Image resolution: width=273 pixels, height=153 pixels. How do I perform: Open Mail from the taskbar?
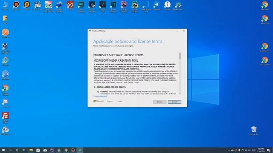(45, 150)
